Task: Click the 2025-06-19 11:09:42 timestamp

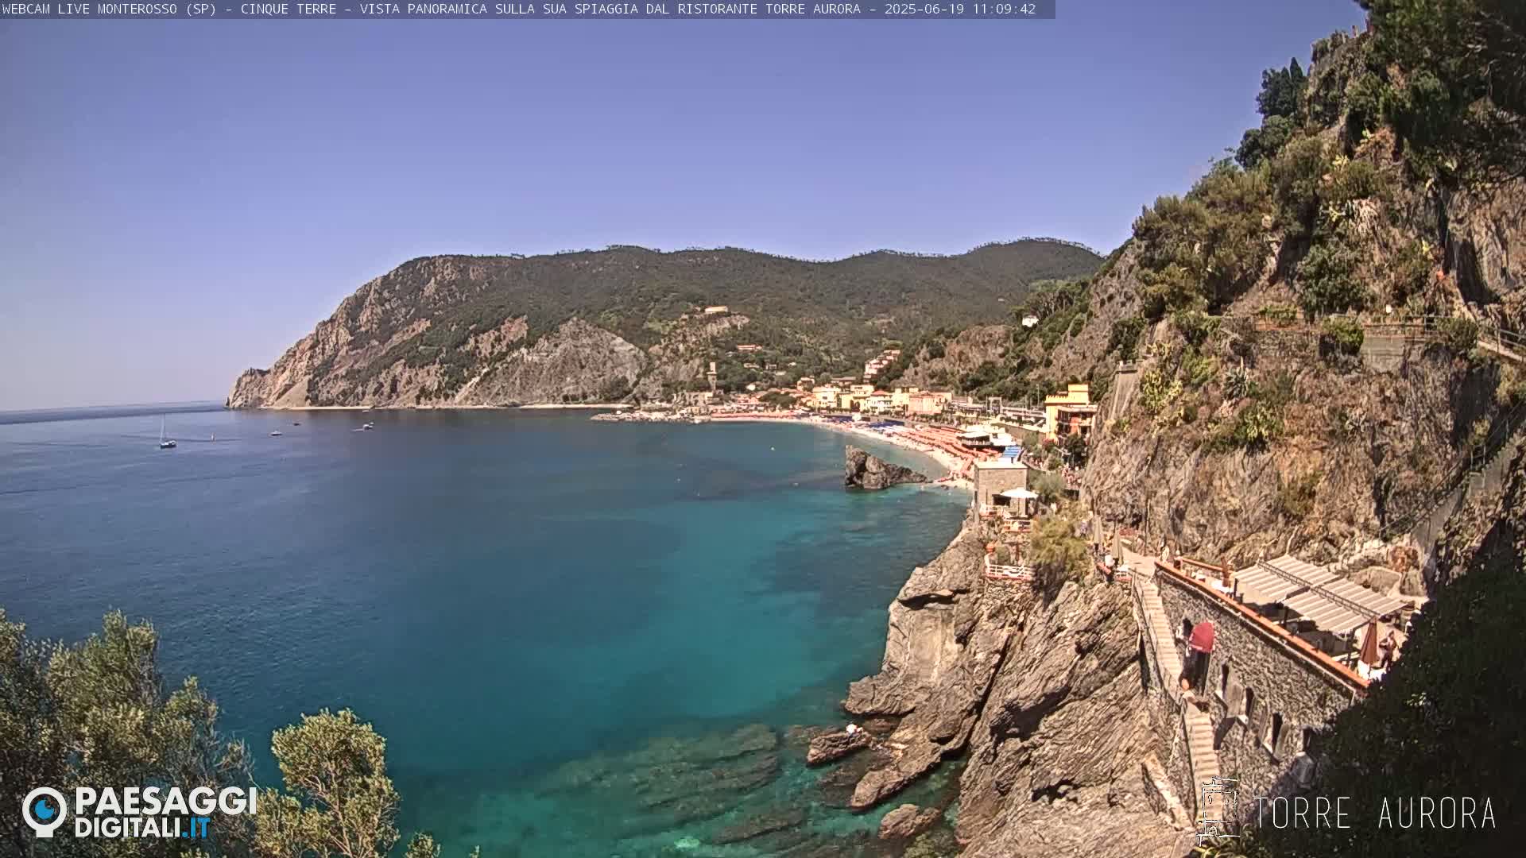Action: (960, 10)
